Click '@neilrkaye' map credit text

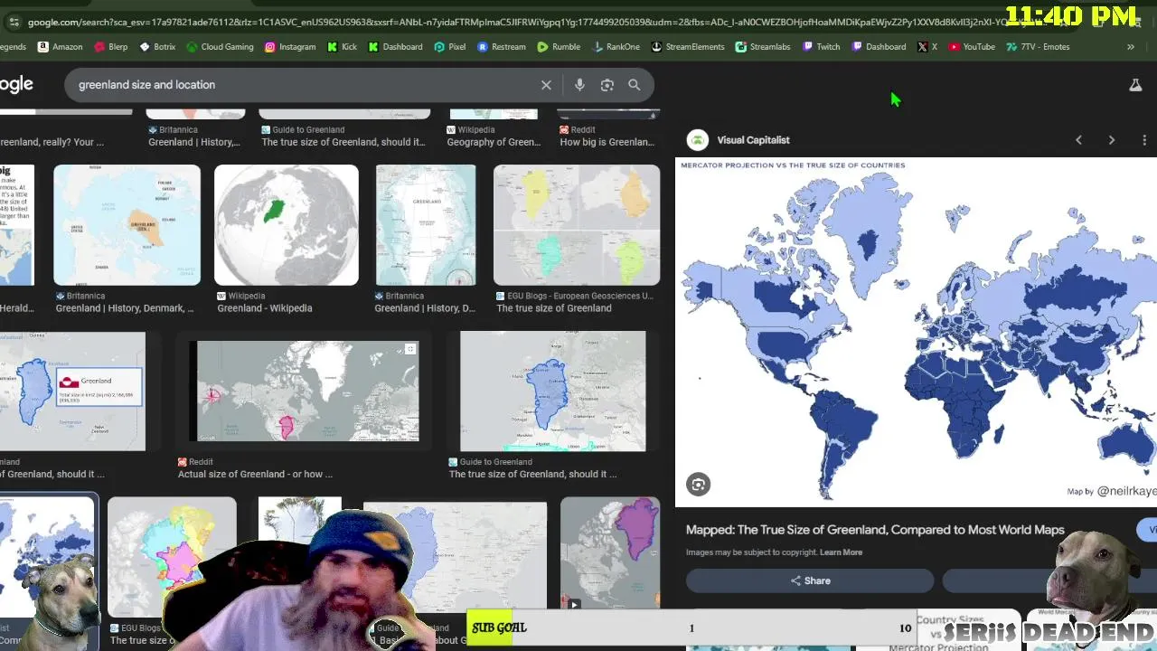point(1126,491)
